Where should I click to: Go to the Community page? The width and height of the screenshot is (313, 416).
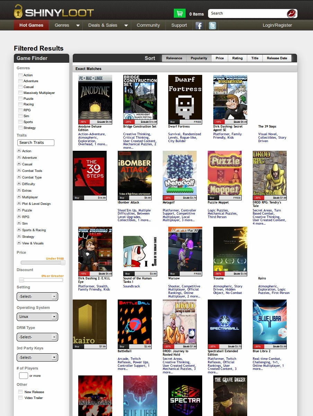148,25
